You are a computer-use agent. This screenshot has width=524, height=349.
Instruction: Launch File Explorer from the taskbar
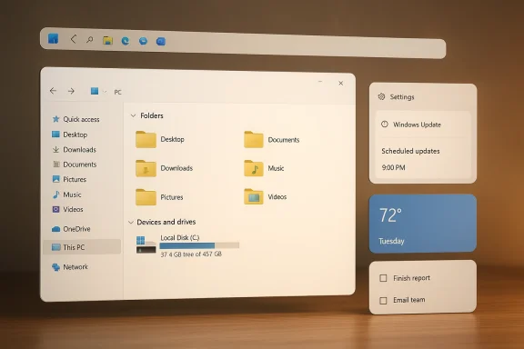pos(107,40)
